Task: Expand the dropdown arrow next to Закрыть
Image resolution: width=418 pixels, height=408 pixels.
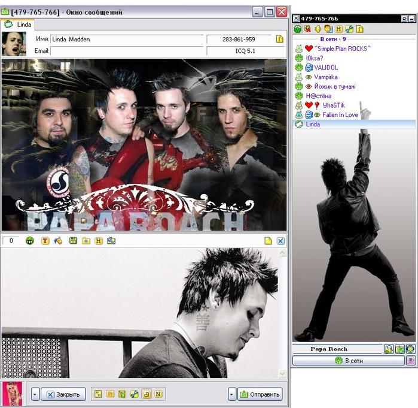Action: [x=35, y=394]
